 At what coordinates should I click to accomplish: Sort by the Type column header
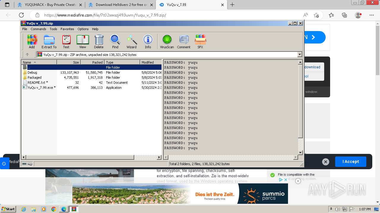point(122,62)
